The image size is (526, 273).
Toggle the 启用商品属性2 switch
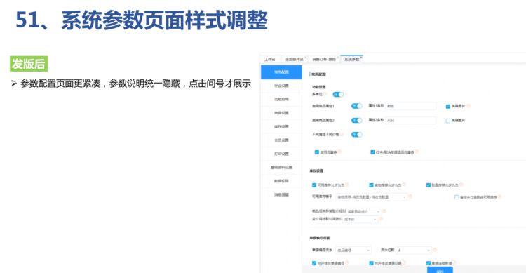point(356,120)
